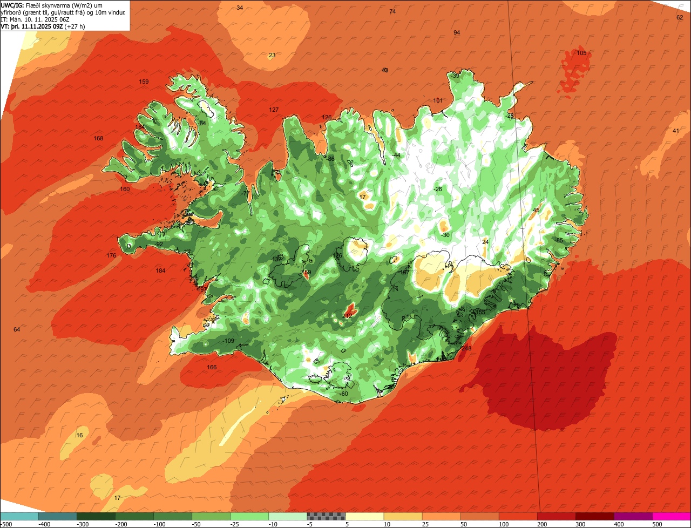This screenshot has width=691, height=528.
Task: Click the value 86 in northern Iceland
Action: coord(331,158)
